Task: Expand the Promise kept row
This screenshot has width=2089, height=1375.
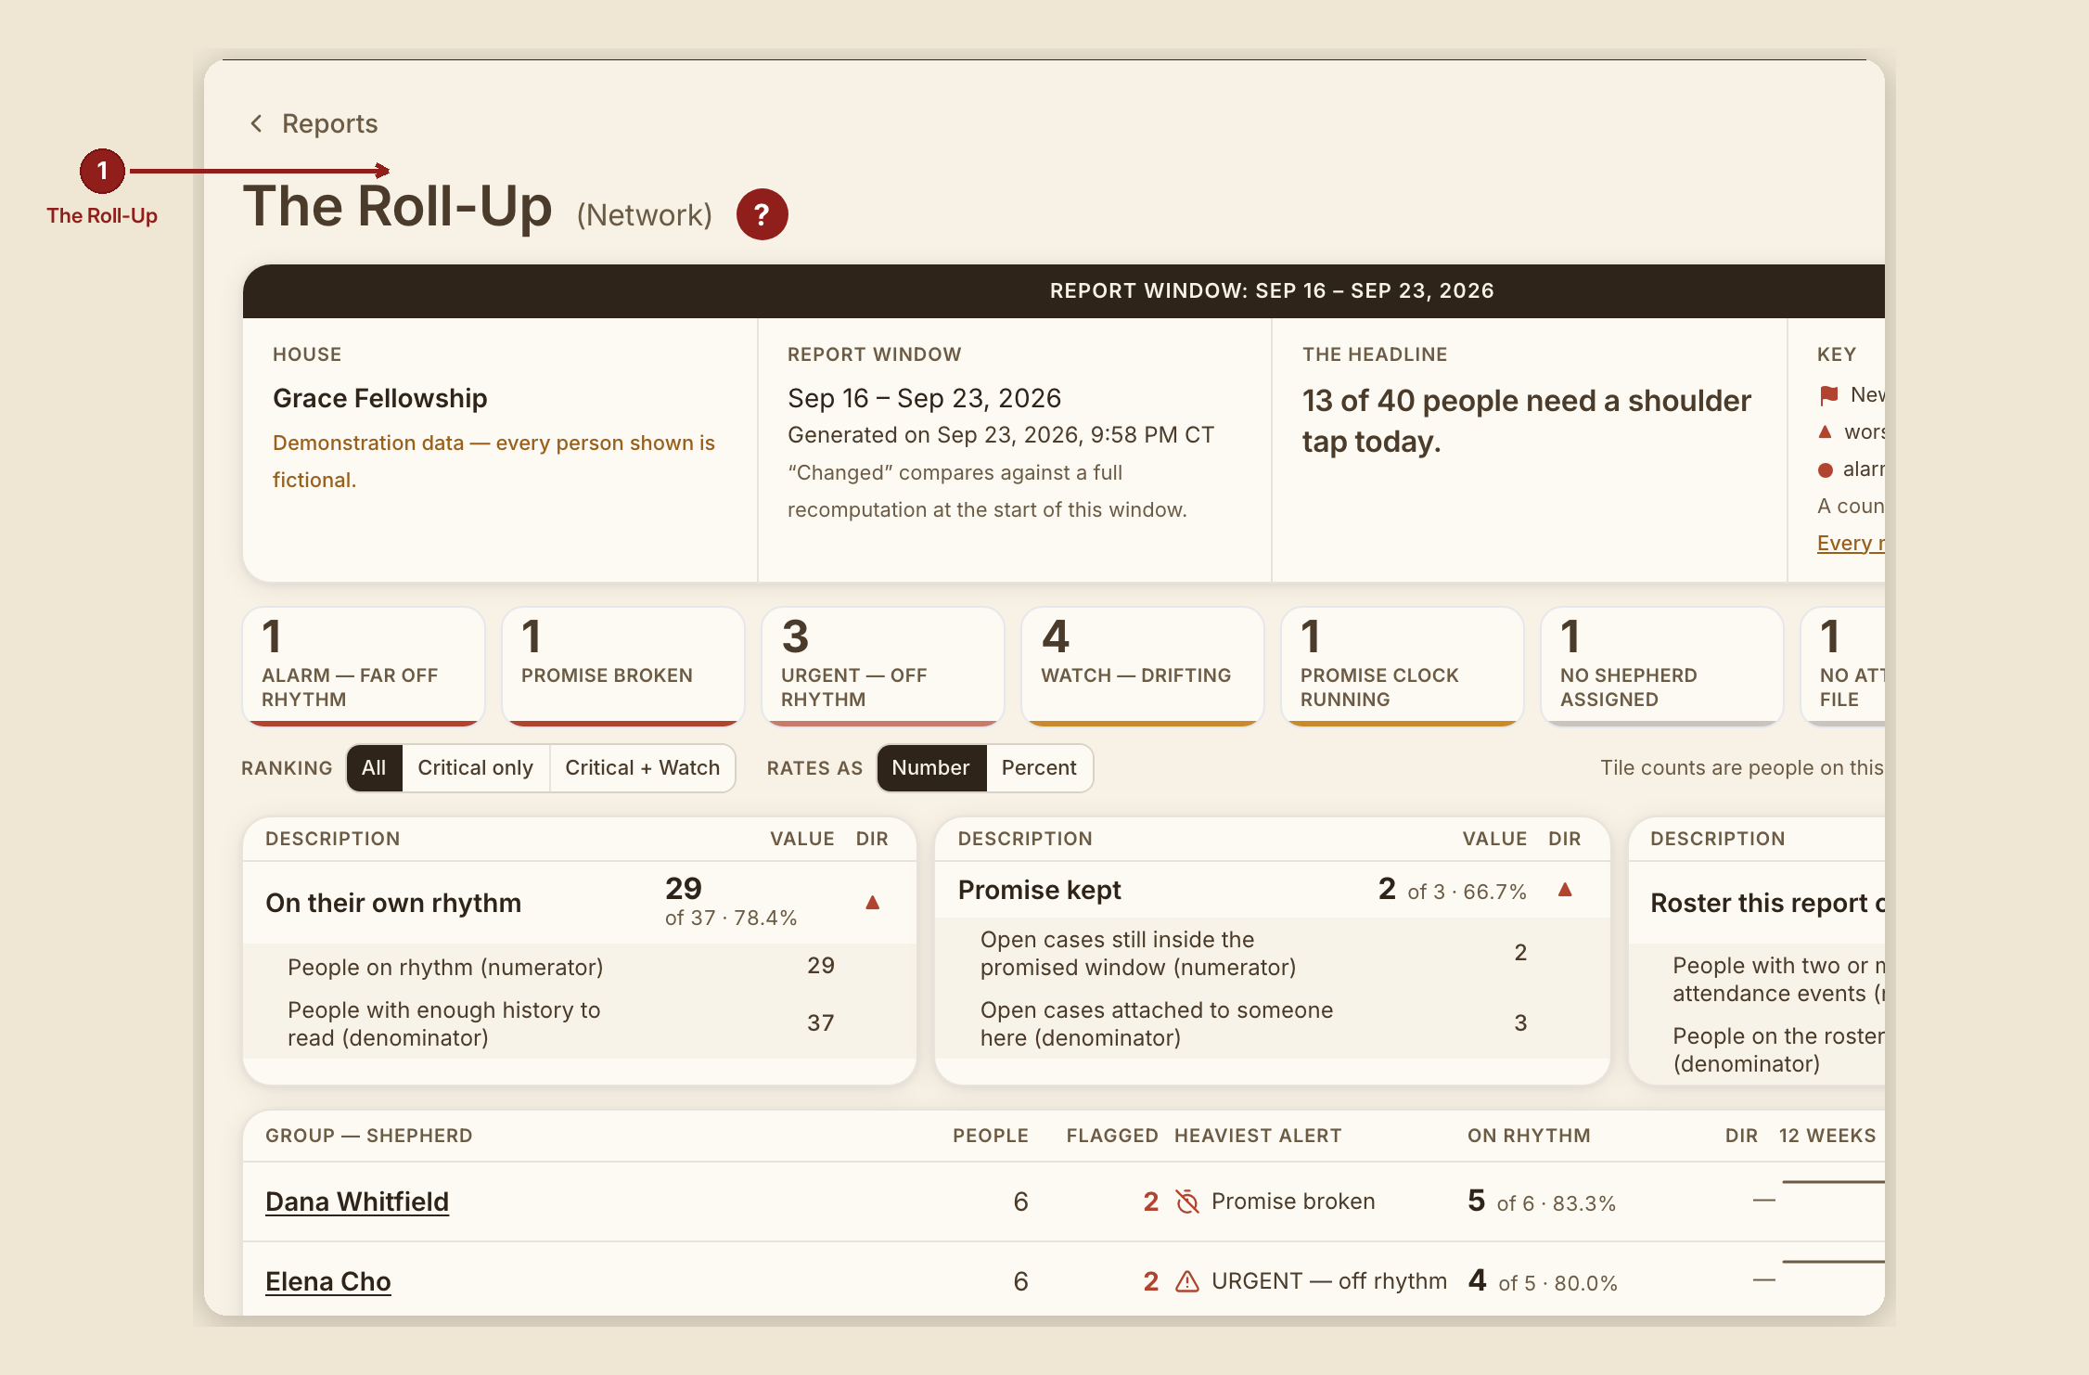Action: click(1272, 890)
